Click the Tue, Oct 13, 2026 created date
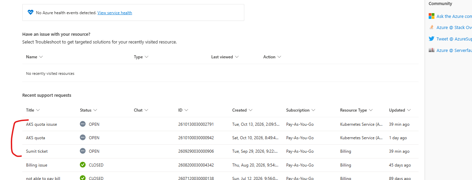The height and width of the screenshot is (180, 472). (x=256, y=124)
